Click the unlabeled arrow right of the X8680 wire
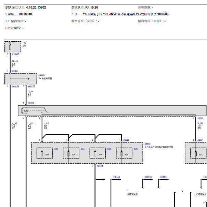 click(100, 180)
